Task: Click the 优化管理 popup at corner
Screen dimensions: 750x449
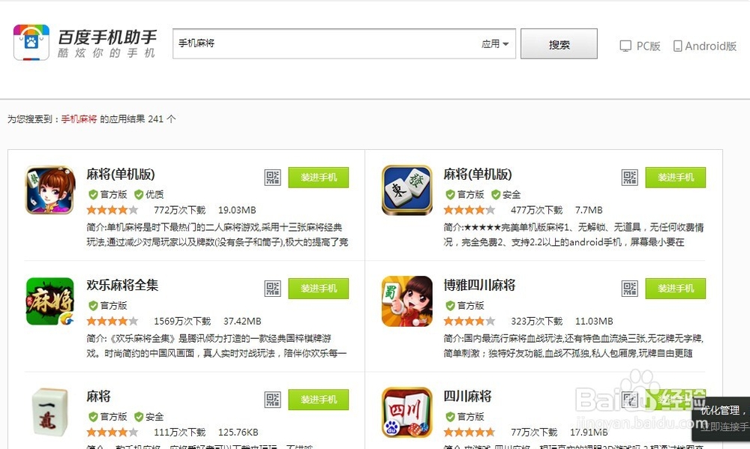Action: pos(721,418)
